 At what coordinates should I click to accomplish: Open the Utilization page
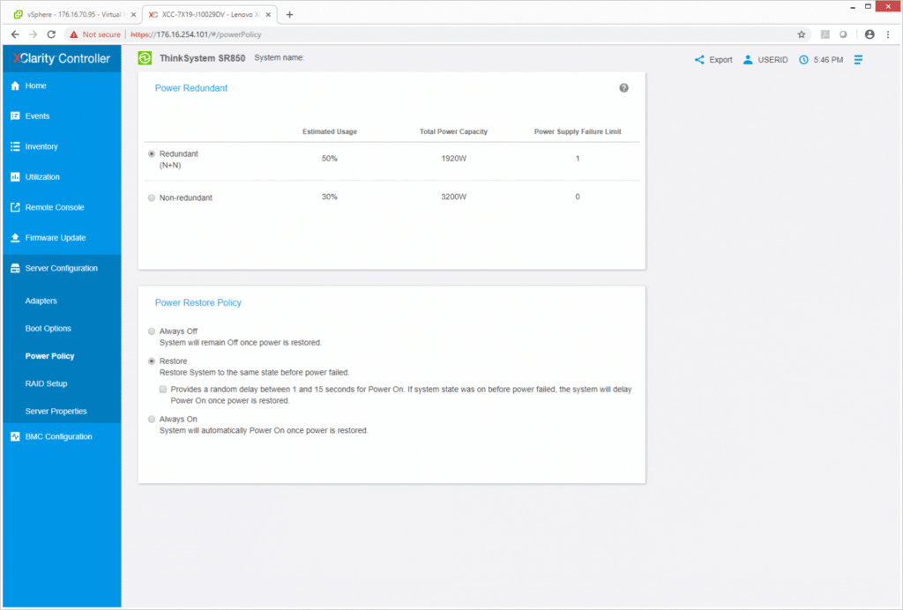pos(42,177)
